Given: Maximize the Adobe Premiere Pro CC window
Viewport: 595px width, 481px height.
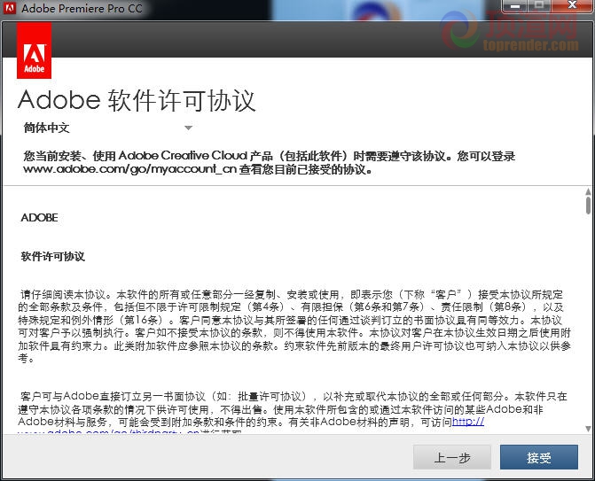Looking at the screenshot, I should [539, 5].
